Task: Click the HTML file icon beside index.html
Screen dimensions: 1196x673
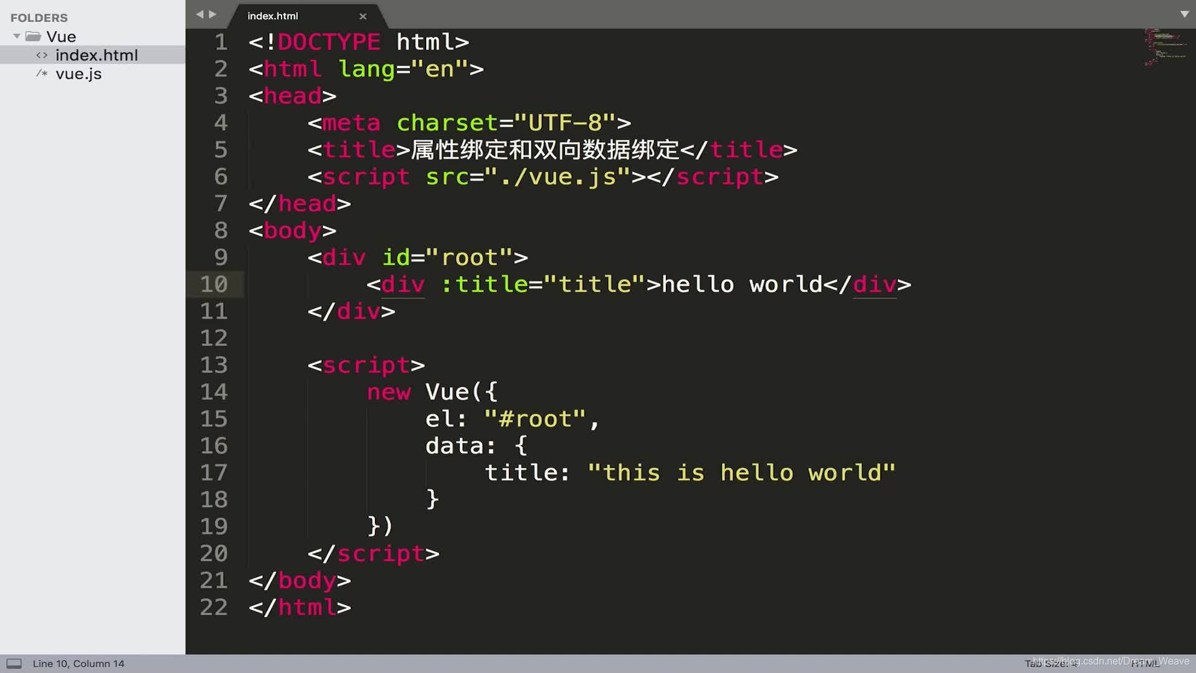Action: coord(42,55)
